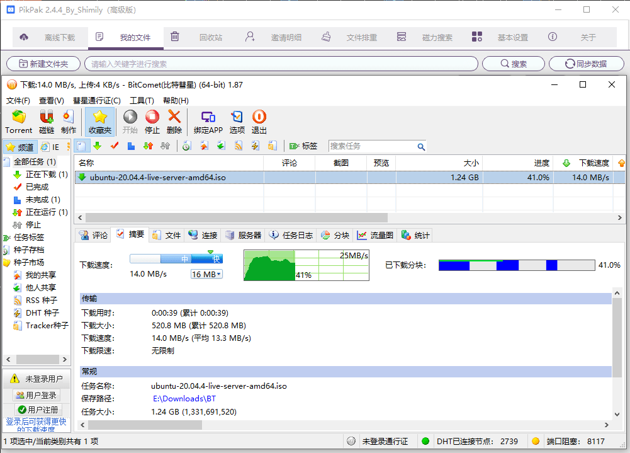
Task: Open 基本设置 tab in PikPak window
Action: point(504,38)
